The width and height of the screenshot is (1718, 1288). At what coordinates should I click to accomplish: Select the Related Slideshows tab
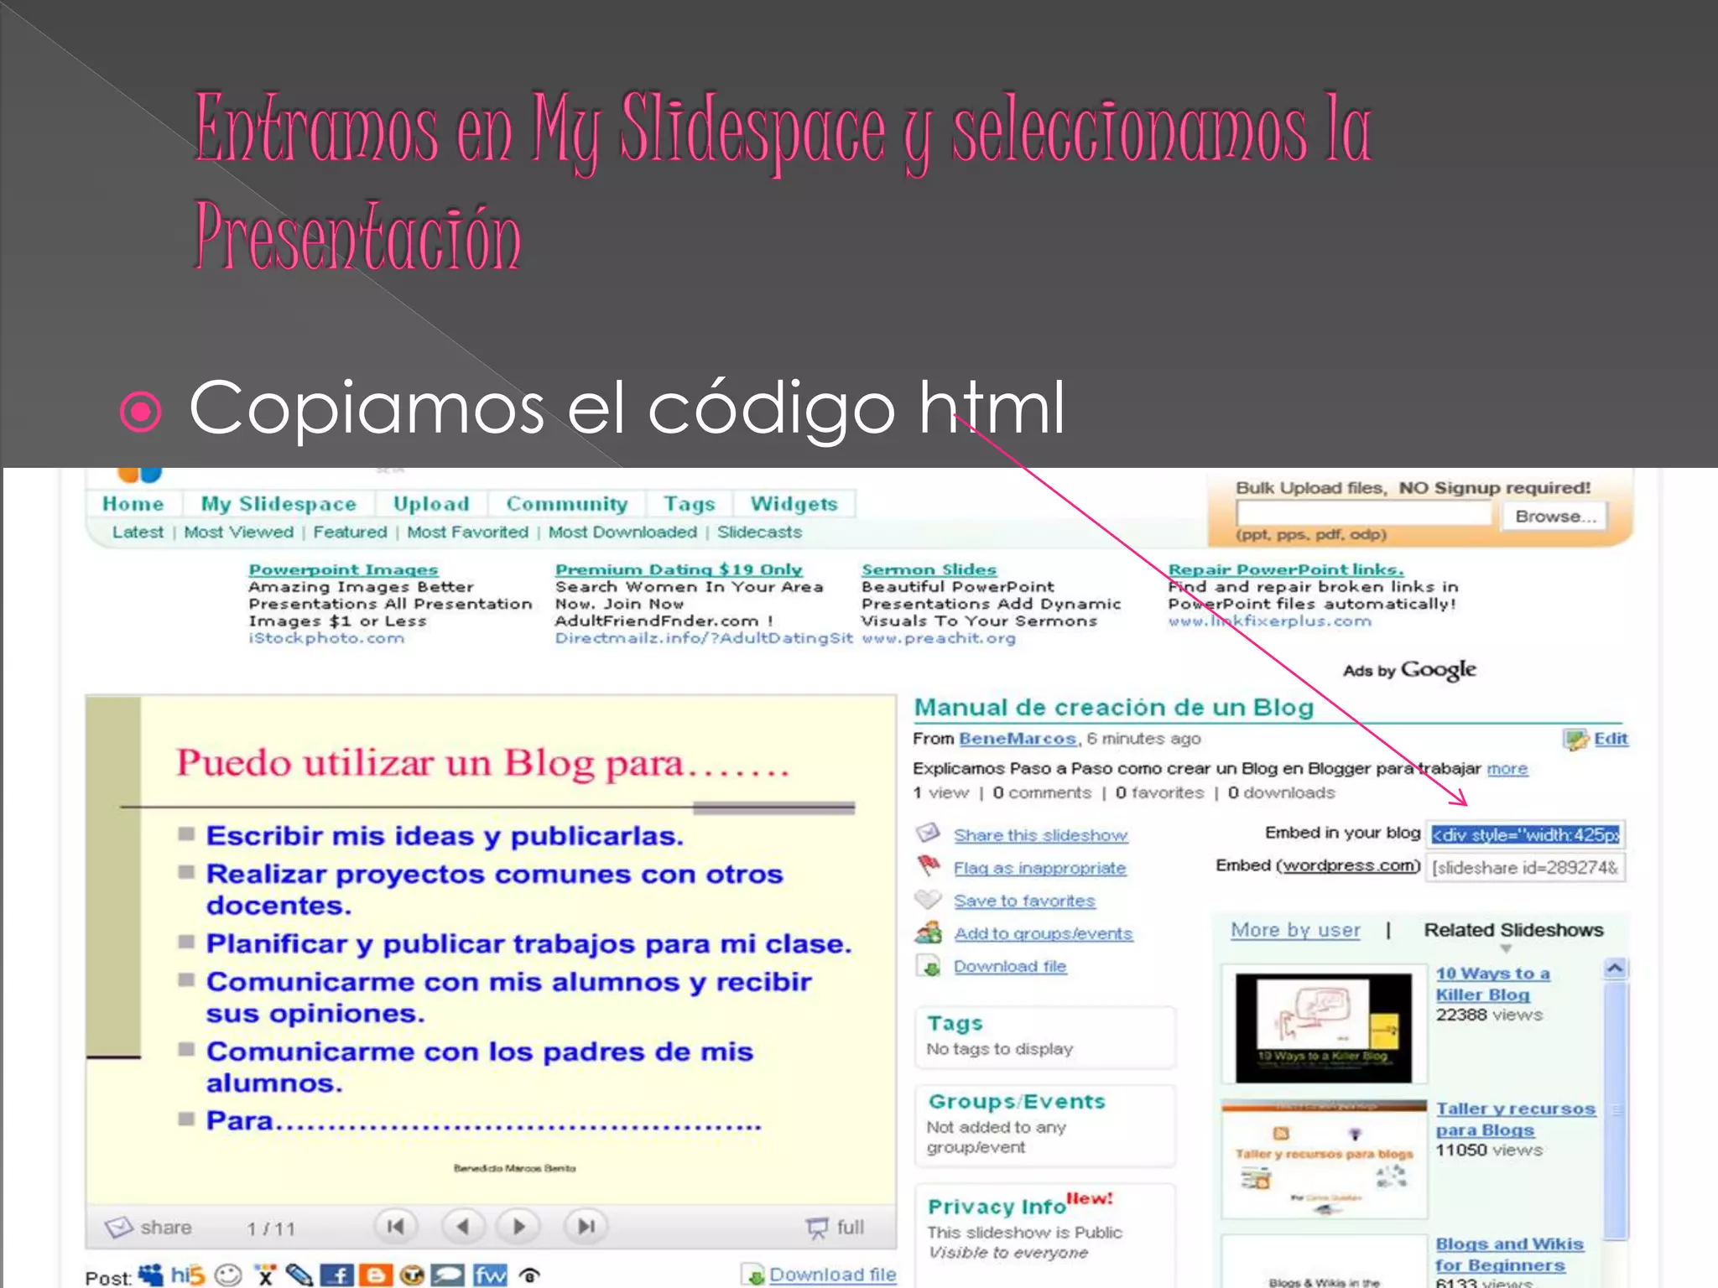pyautogui.click(x=1513, y=930)
